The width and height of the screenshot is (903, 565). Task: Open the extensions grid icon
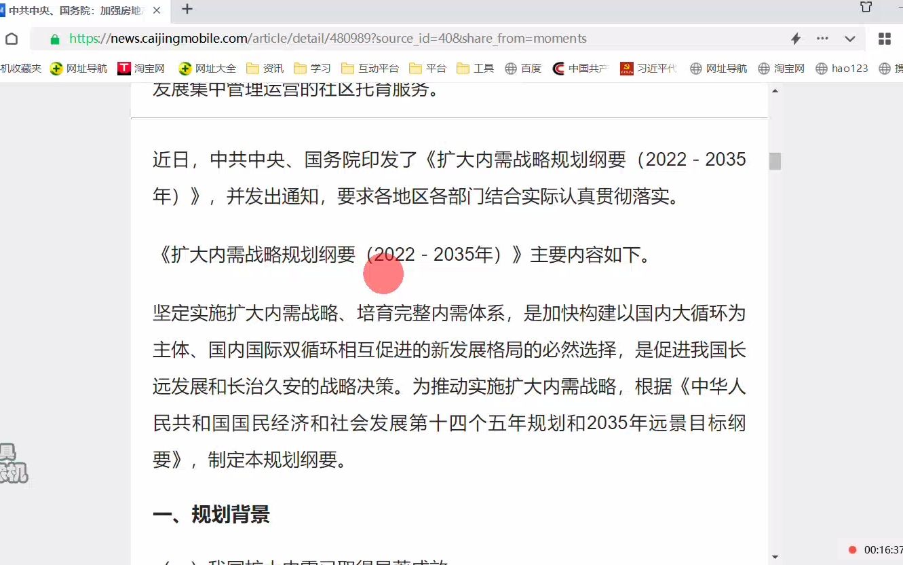885,39
